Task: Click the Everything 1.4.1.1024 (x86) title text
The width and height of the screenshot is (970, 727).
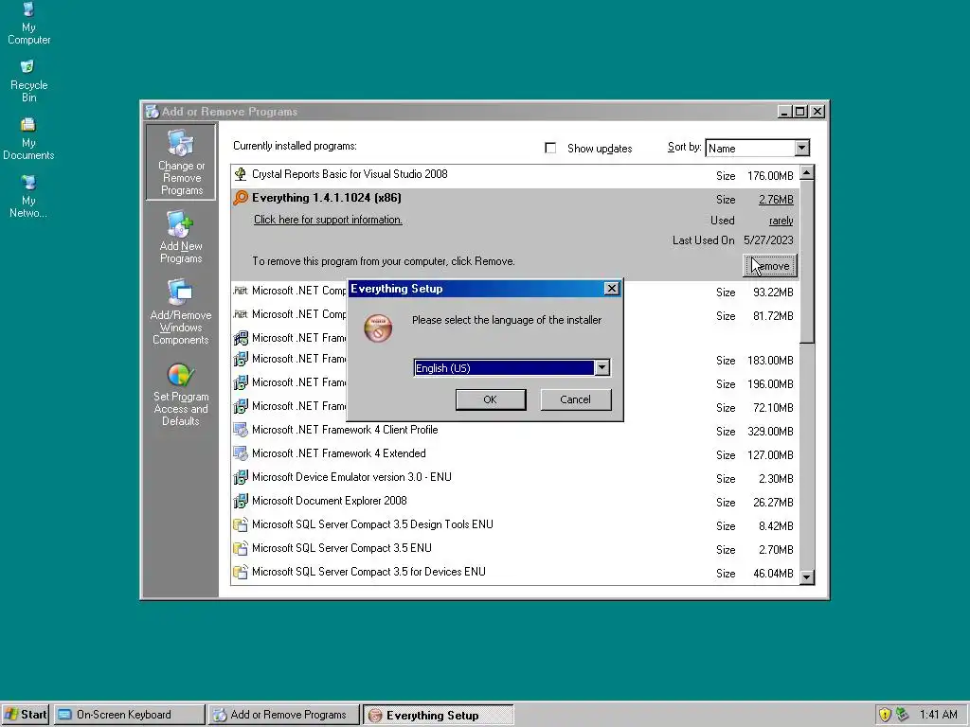Action: click(x=327, y=198)
